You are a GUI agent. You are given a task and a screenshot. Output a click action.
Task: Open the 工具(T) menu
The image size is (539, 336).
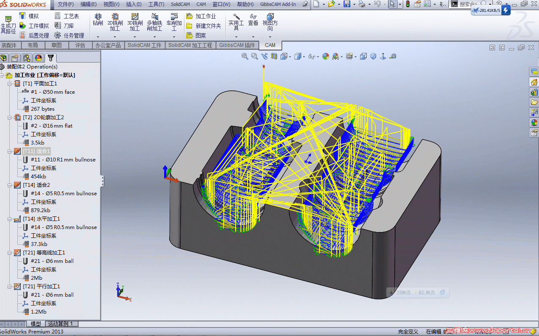157,4
